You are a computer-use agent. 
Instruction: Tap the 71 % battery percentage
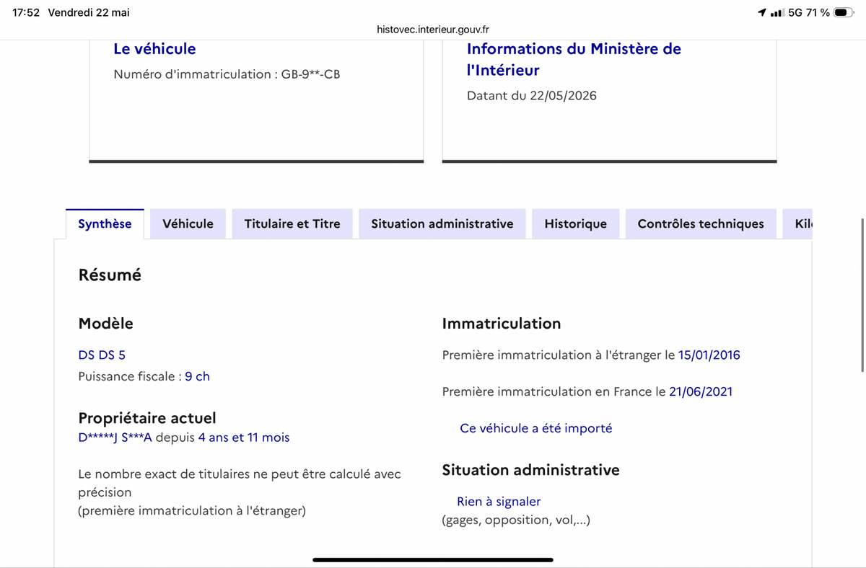pos(818,13)
